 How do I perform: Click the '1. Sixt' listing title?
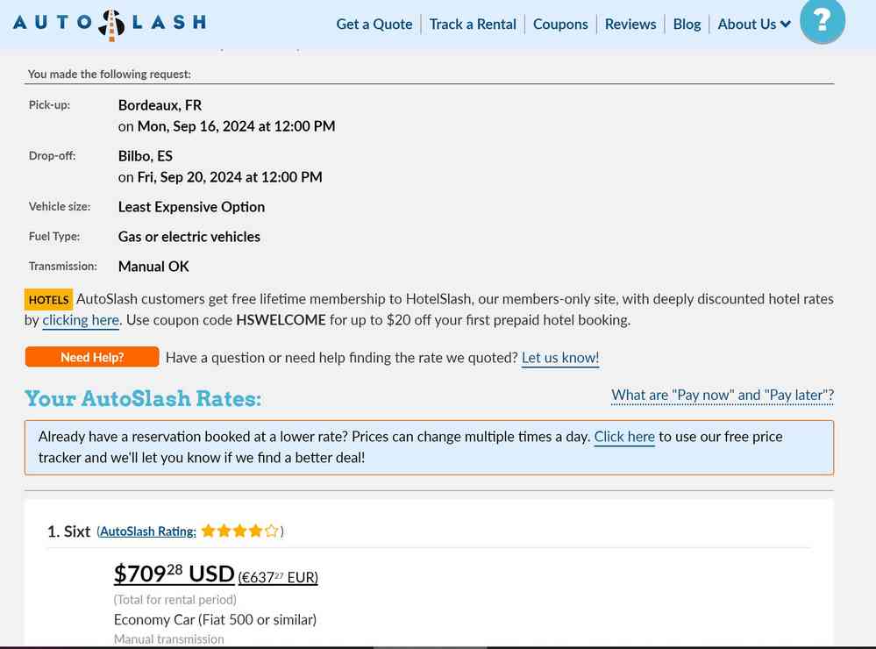coord(68,531)
